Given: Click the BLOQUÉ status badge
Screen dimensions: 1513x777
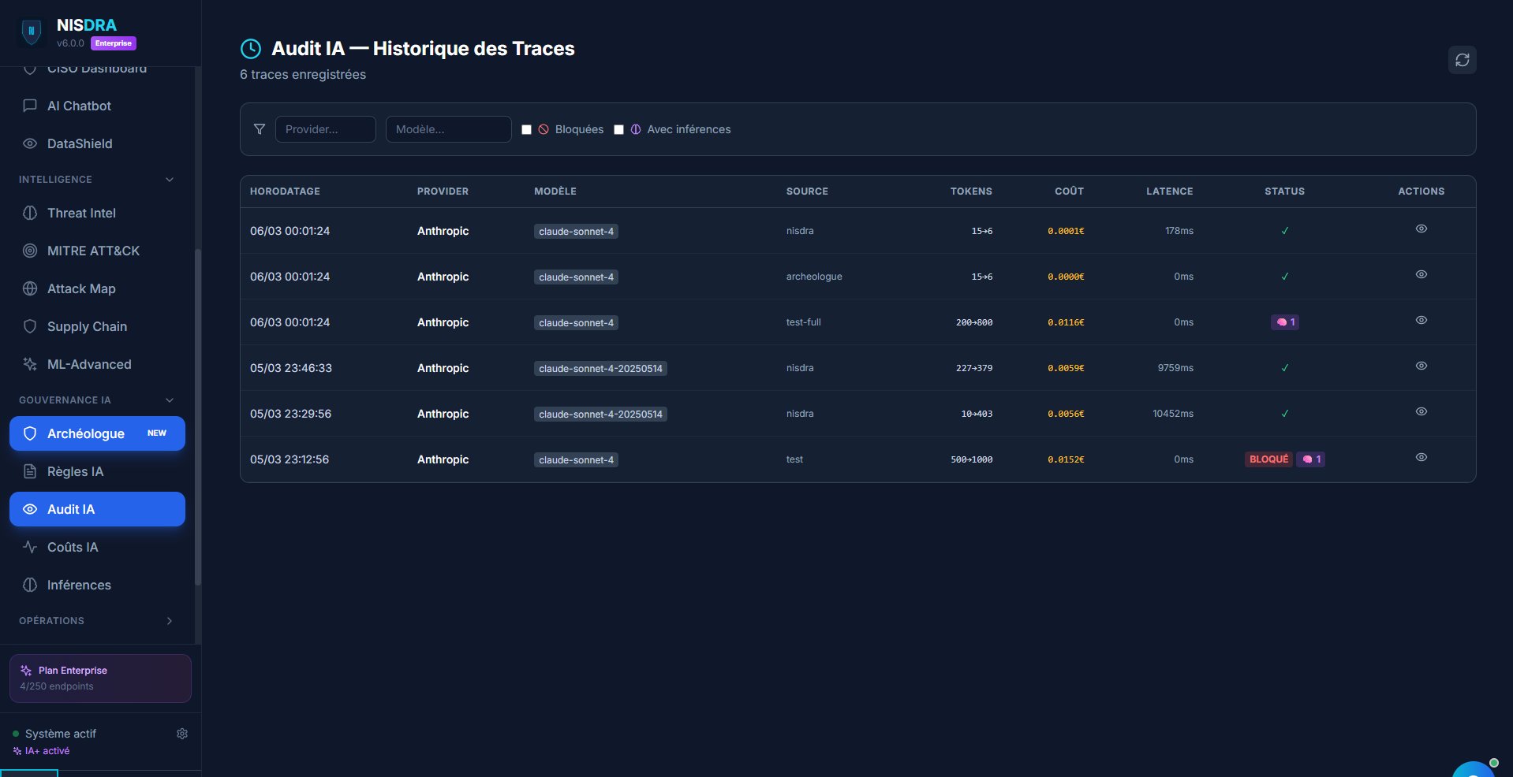Looking at the screenshot, I should tap(1268, 459).
